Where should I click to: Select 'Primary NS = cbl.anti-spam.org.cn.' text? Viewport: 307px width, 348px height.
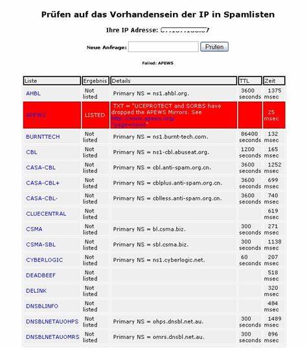coord(162,168)
